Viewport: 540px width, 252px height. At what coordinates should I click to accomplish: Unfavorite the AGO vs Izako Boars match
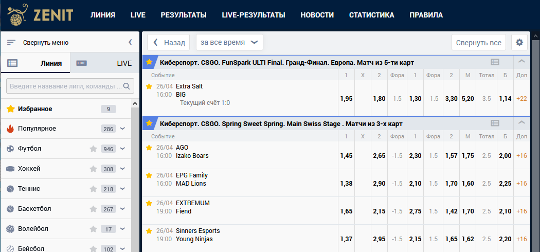coord(149,148)
